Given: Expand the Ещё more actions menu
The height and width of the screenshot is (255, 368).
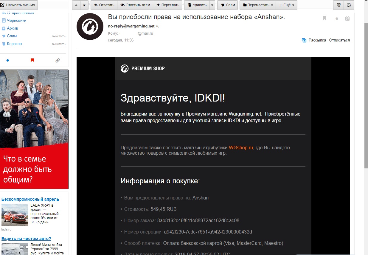Looking at the screenshot, I should [x=287, y=5].
